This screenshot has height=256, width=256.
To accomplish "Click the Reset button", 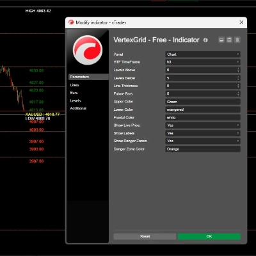I will pos(145,236).
